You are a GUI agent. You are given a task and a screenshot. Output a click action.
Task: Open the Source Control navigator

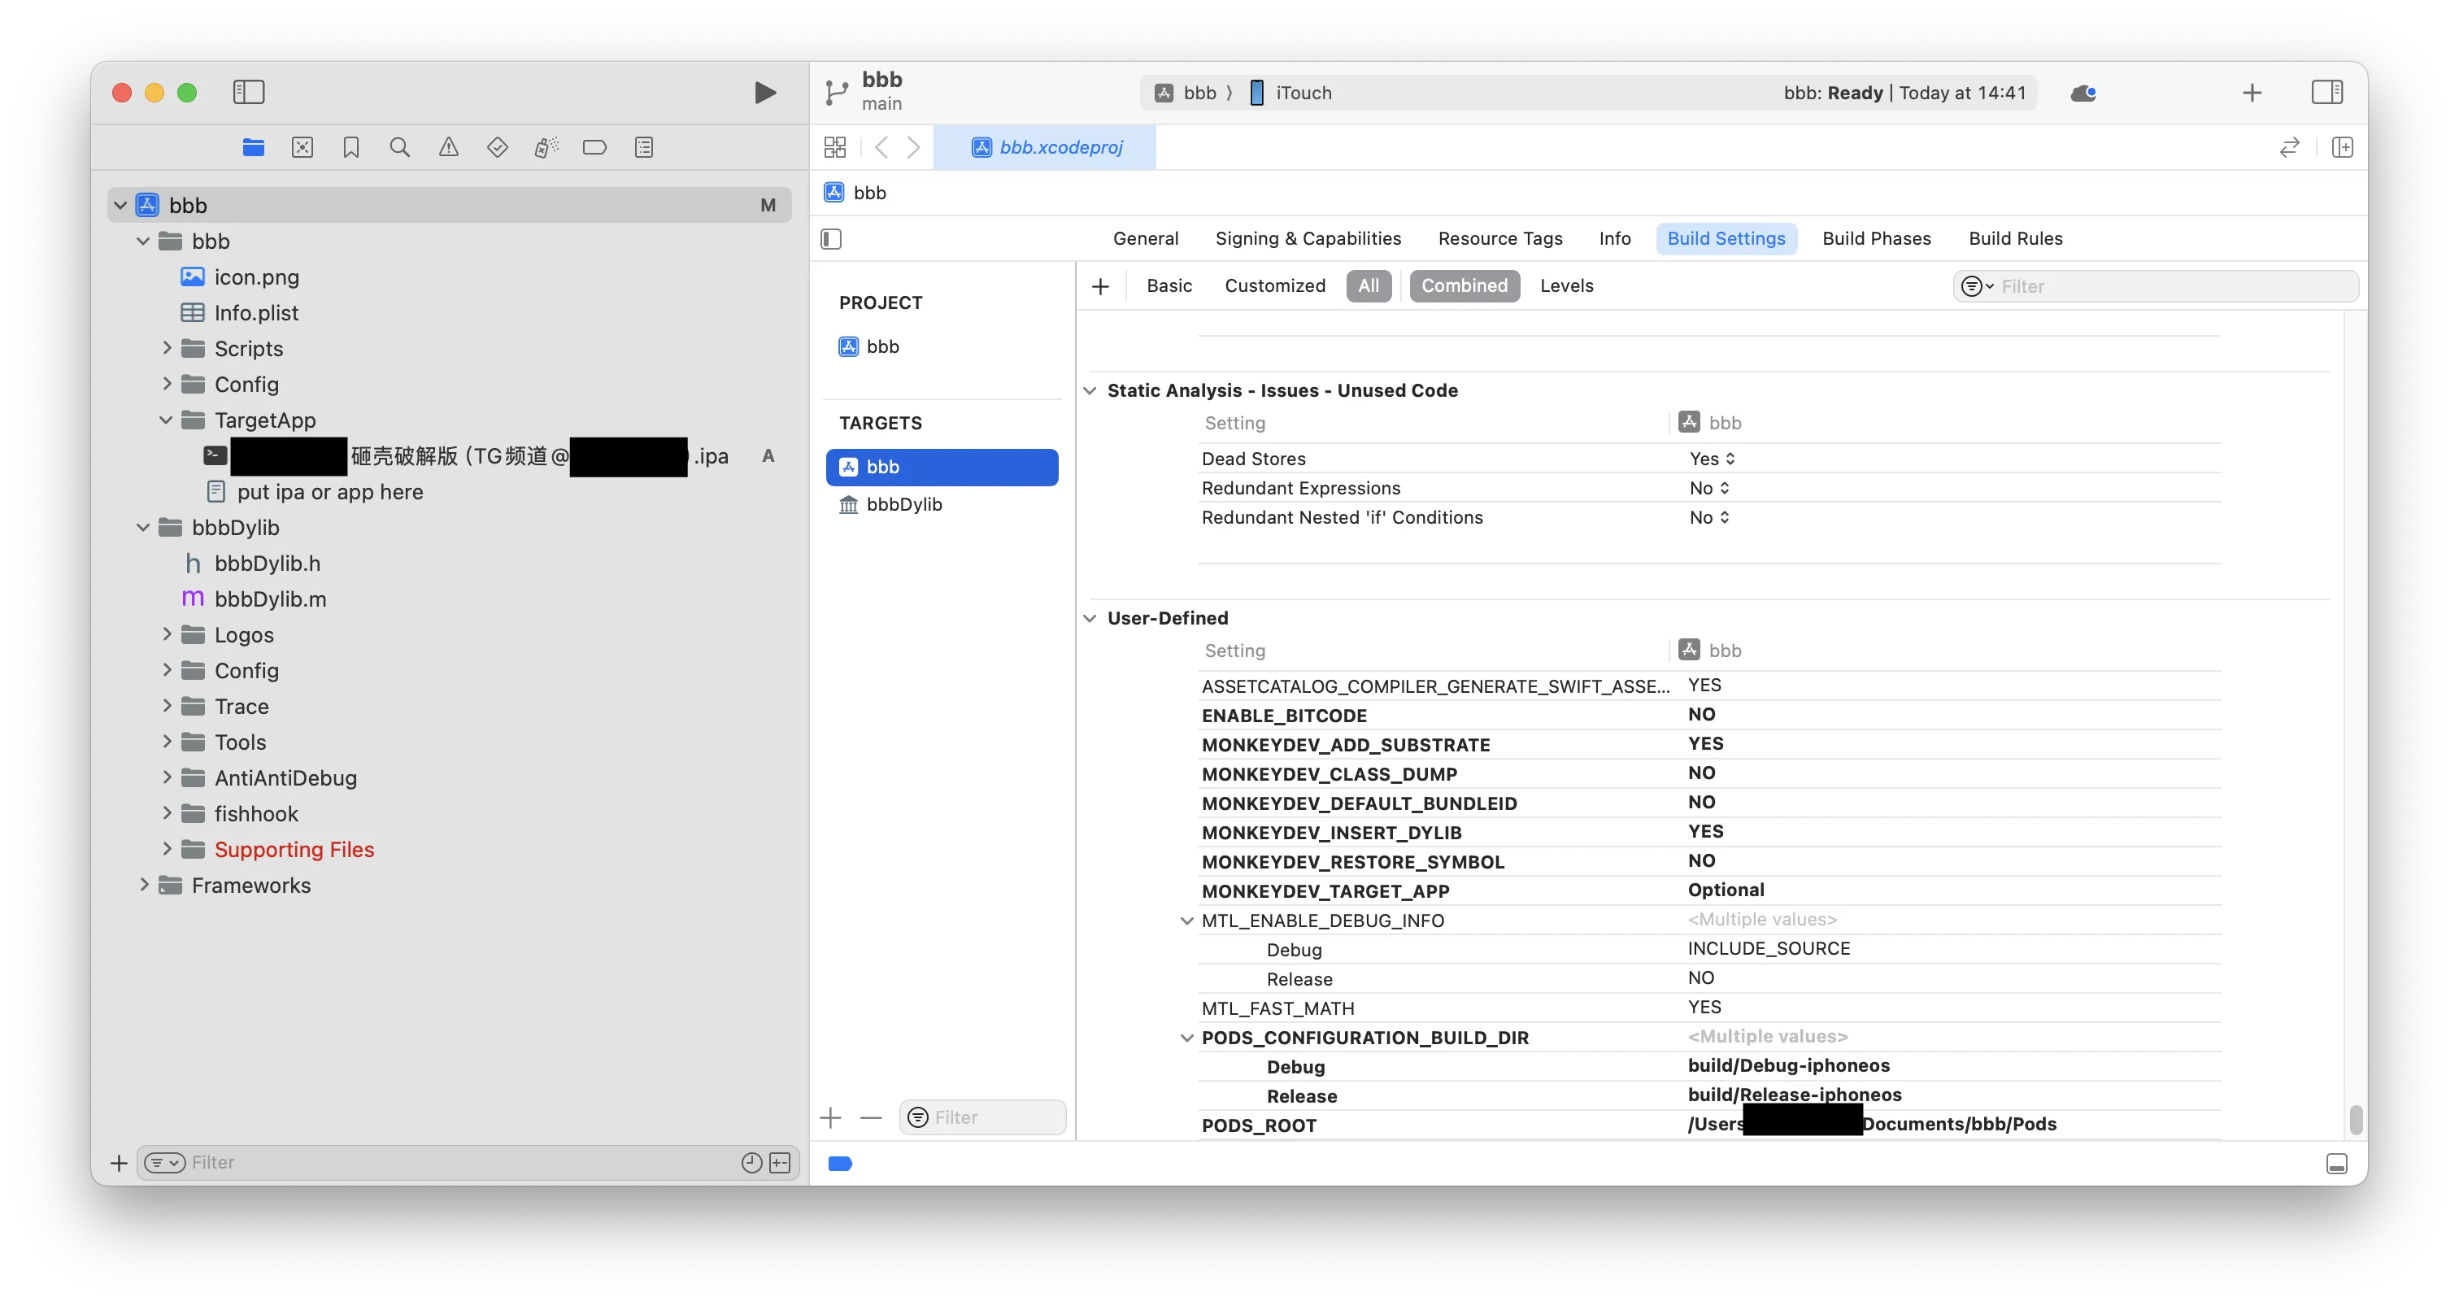click(302, 147)
